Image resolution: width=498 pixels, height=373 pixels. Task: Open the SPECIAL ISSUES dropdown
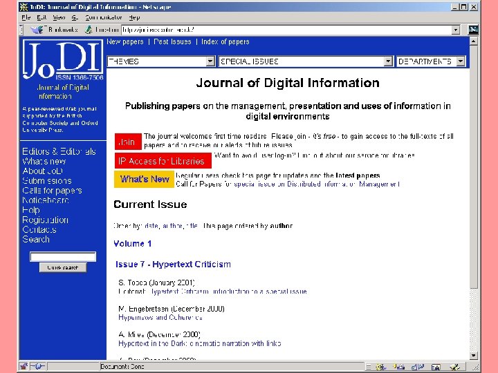(x=306, y=61)
